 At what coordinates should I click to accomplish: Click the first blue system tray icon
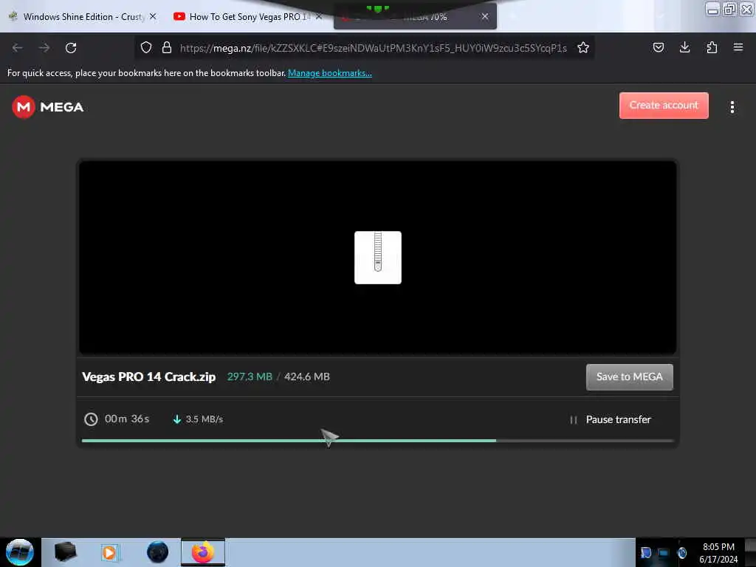click(x=645, y=552)
